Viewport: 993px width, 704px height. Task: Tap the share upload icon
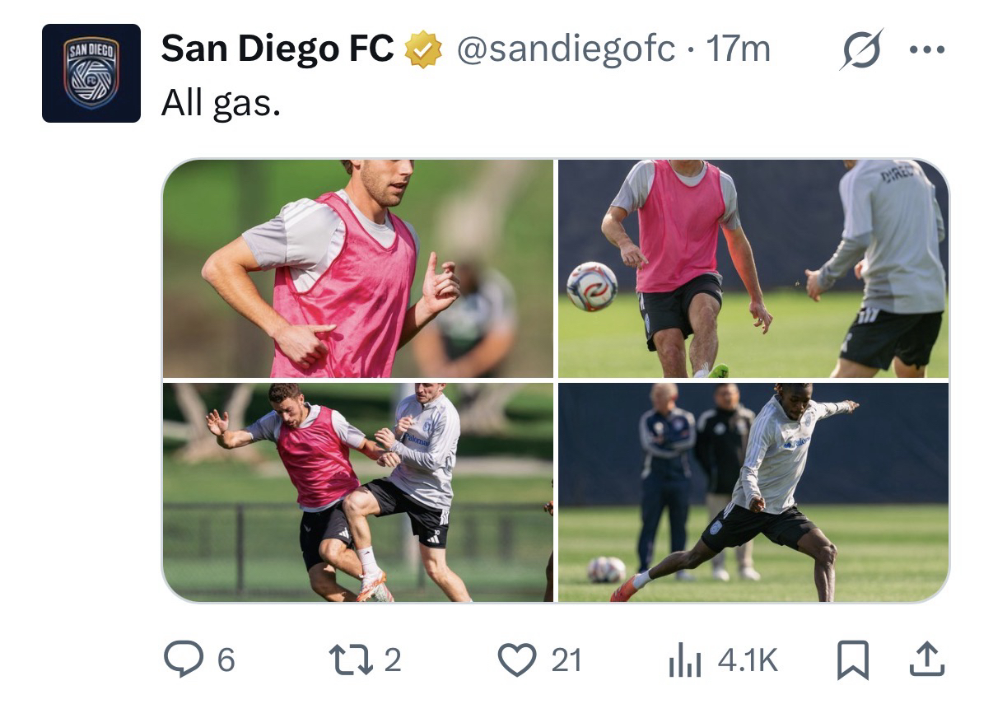[928, 660]
